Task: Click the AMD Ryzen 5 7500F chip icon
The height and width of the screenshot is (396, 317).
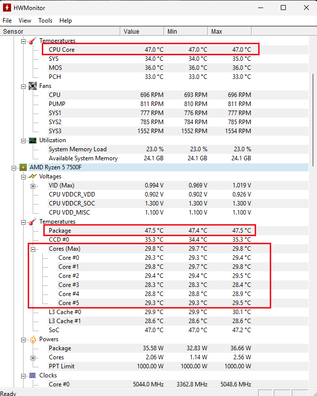Action: (x=23, y=167)
